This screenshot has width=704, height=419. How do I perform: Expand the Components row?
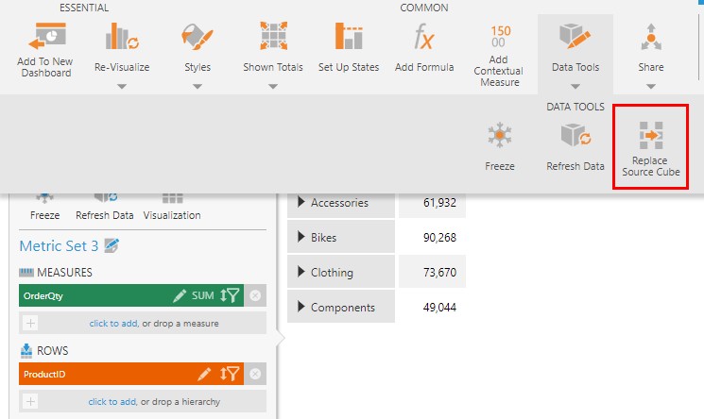[x=302, y=308]
